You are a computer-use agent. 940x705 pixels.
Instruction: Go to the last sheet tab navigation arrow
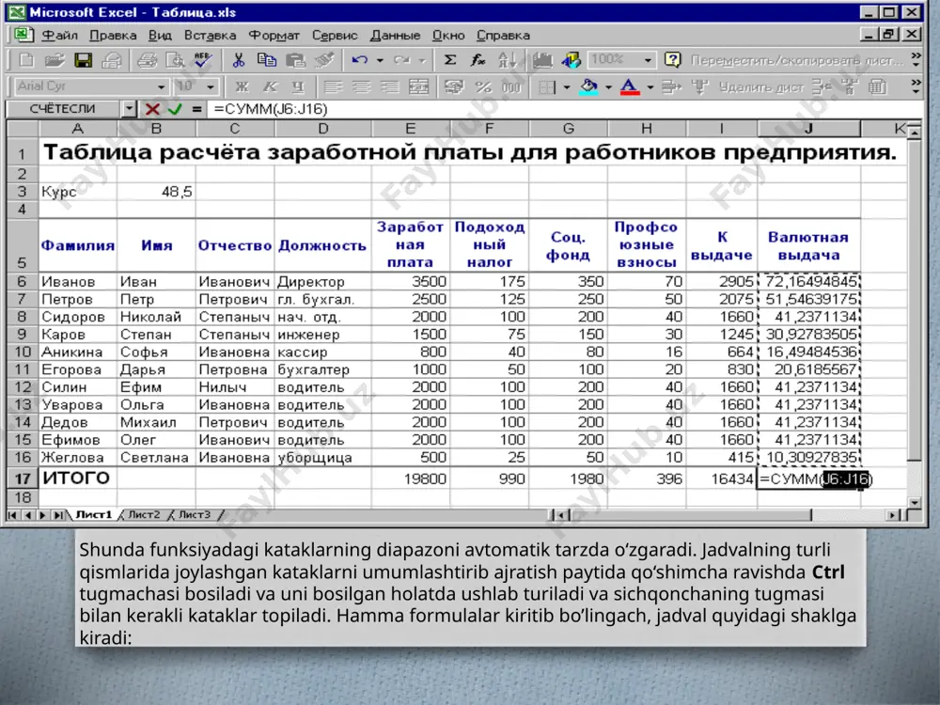[58, 515]
